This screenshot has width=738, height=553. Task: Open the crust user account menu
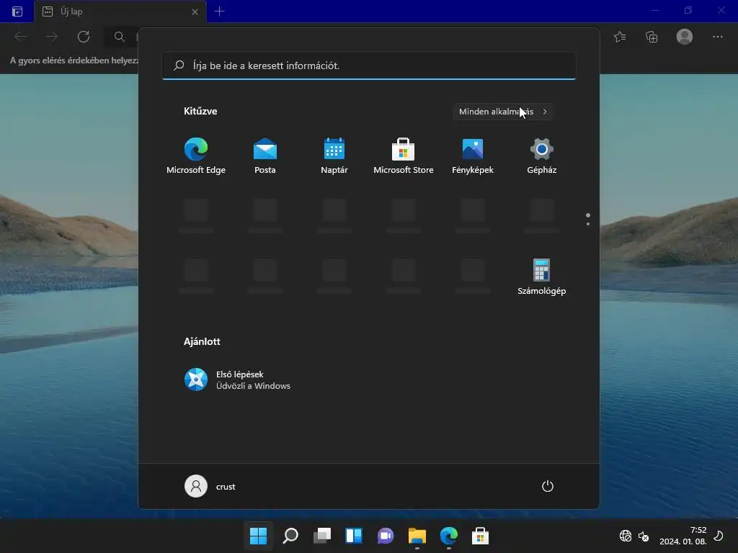point(210,486)
